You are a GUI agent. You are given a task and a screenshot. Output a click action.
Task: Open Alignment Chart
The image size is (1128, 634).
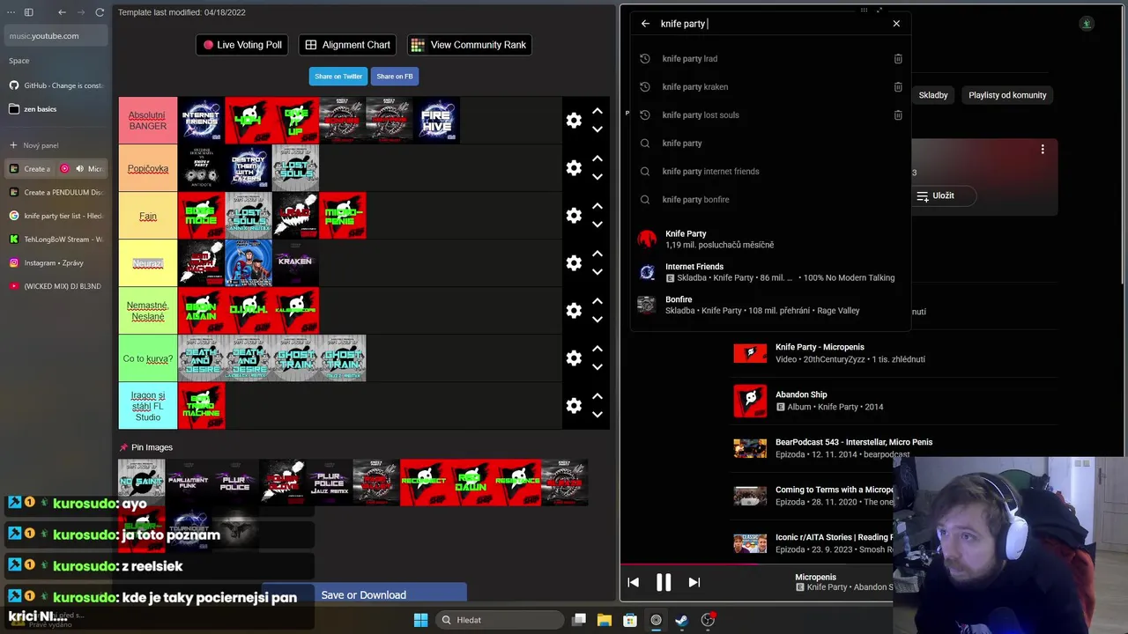347,45
